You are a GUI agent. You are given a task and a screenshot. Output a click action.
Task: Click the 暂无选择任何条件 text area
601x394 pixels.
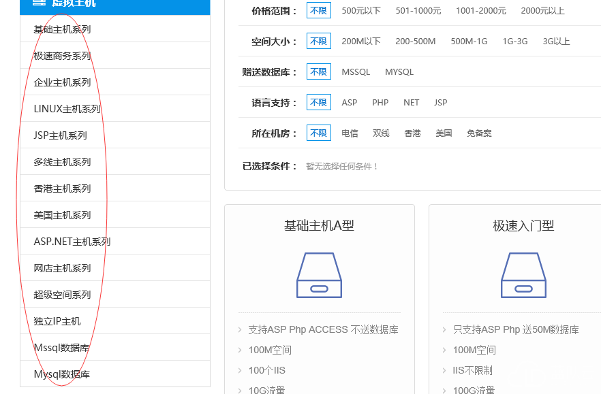click(342, 166)
